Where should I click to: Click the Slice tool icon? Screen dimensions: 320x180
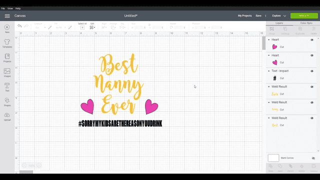click(x=270, y=166)
